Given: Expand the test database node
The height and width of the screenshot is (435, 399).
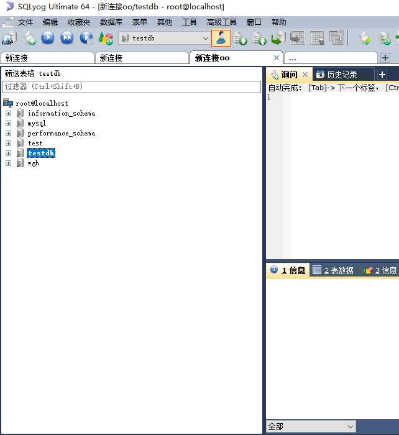Looking at the screenshot, I should click(x=8, y=143).
